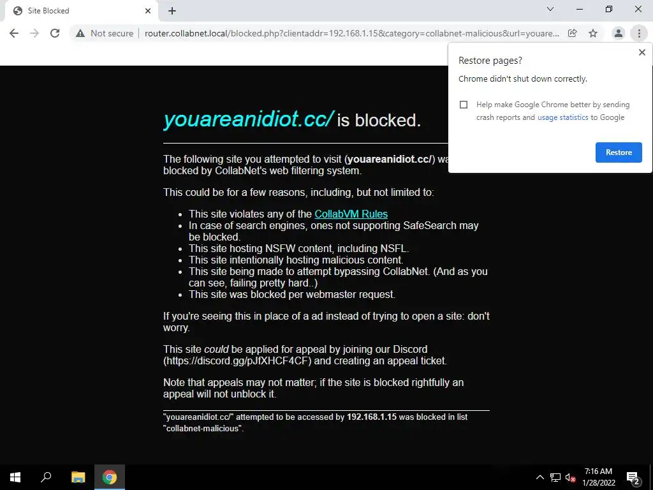Click the Restore button

pos(619,152)
